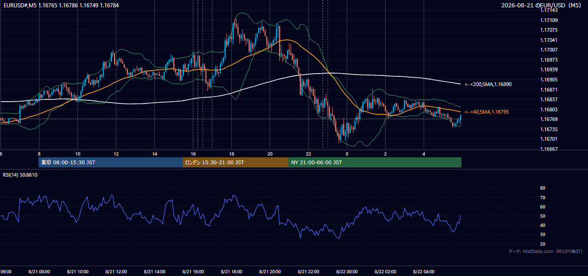This screenshot has height=276, width=588.
Task: Click price axis value 1.17007
Action: 549,50
